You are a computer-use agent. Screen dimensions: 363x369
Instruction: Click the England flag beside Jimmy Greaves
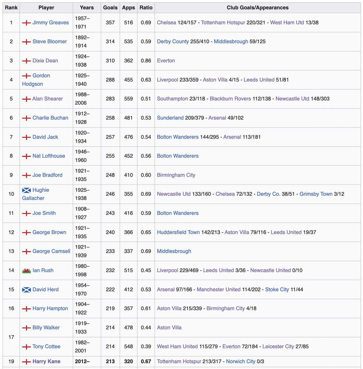click(26, 23)
